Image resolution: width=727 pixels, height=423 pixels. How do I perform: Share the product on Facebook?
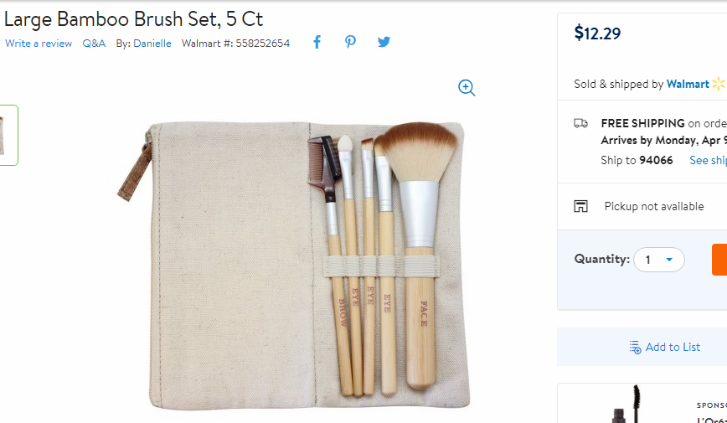point(317,42)
